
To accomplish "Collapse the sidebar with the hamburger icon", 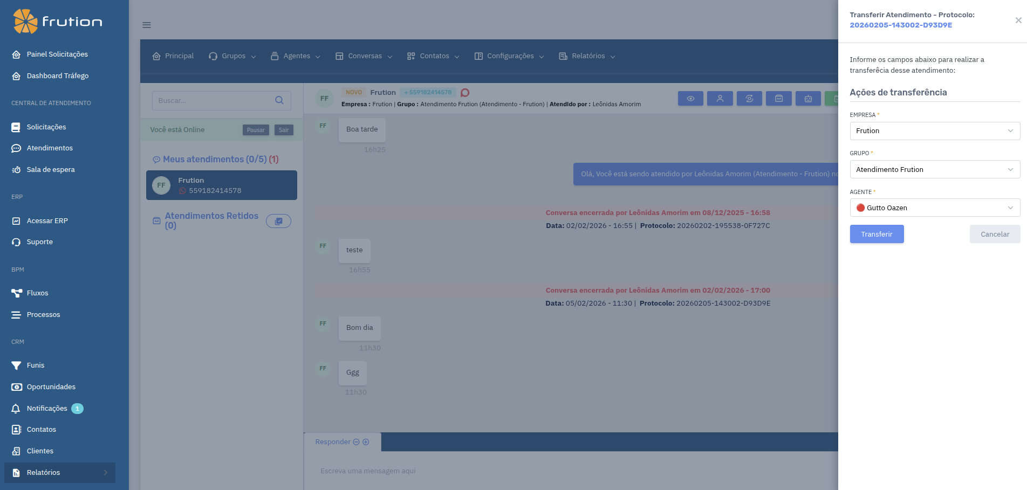I will point(146,25).
